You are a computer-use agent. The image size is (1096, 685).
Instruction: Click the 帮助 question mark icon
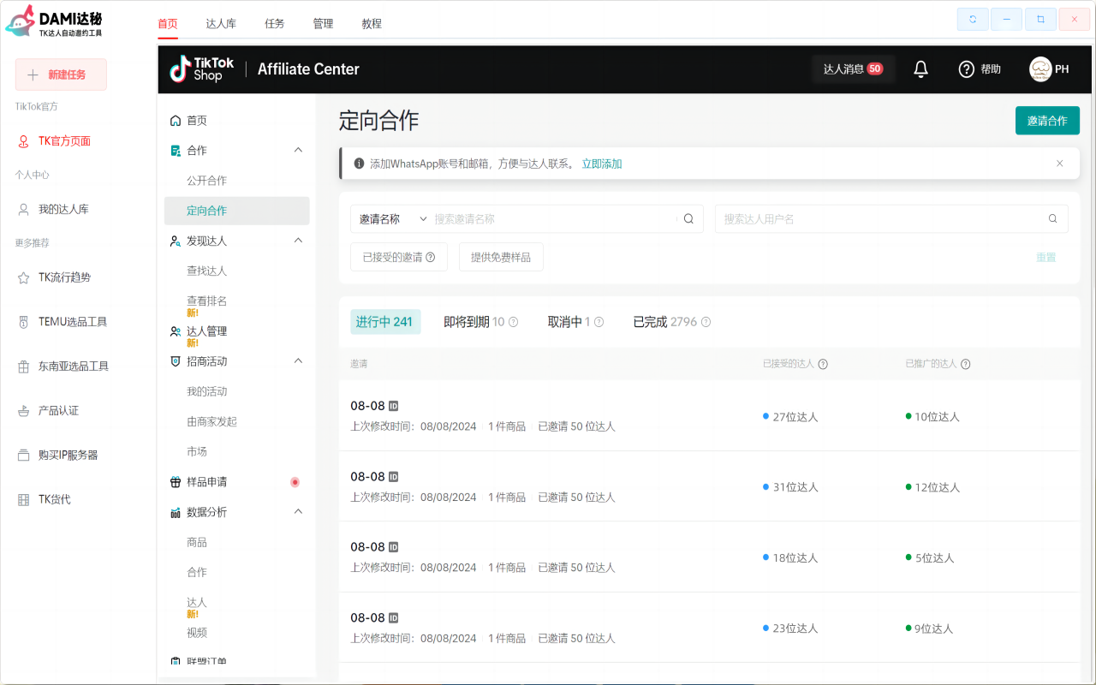[x=967, y=68]
